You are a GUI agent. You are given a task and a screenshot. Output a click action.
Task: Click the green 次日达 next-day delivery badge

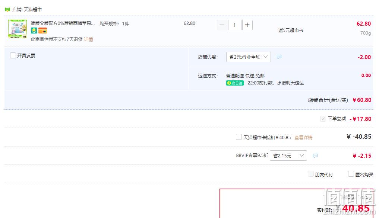click(235, 83)
